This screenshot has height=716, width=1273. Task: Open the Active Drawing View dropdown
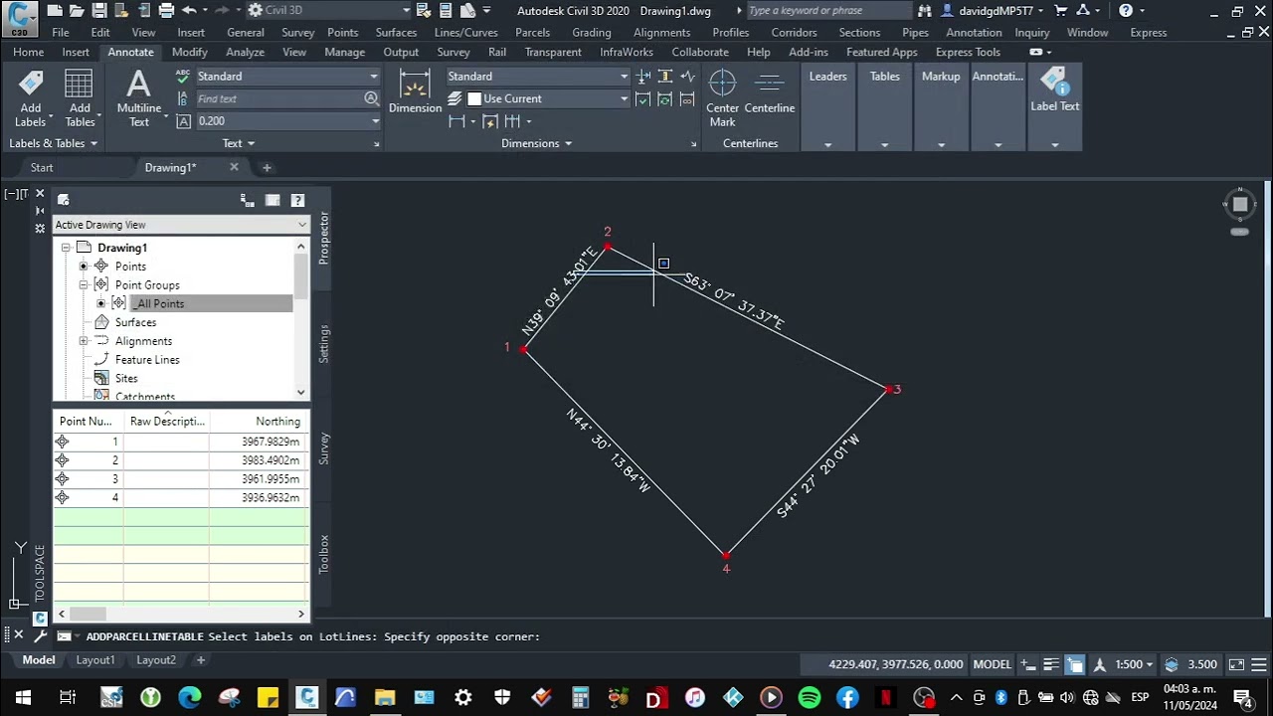(x=181, y=225)
